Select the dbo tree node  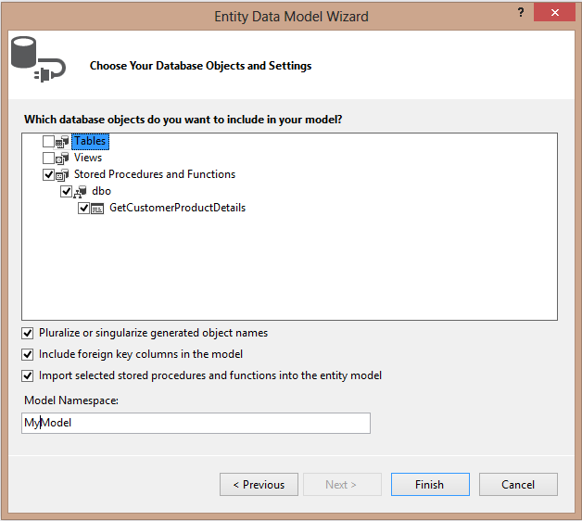point(101,191)
